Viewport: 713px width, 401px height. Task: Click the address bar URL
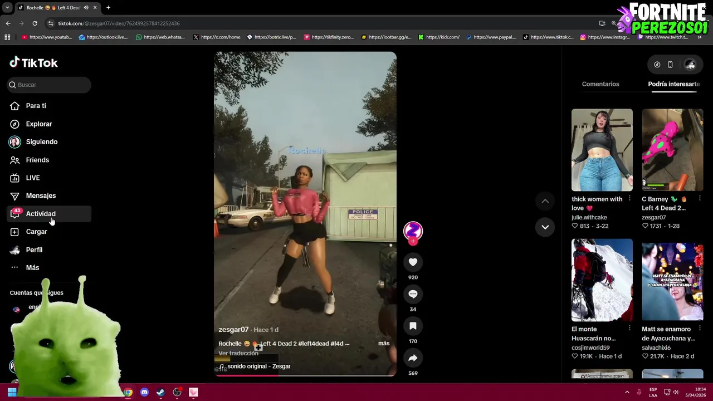click(x=119, y=23)
